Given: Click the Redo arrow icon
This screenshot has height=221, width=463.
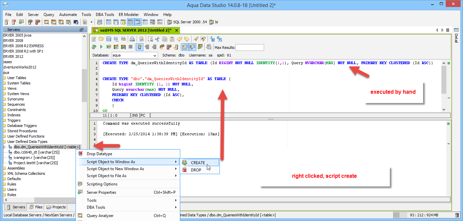Looking at the screenshot, I should 187,39.
